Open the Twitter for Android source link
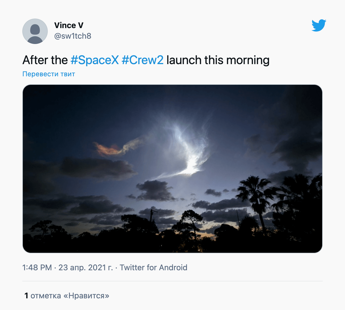Screen dimensions: 345x310 [153, 268]
